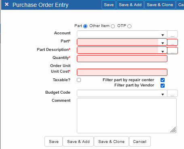Uncheck Filter part by Vendor
The width and height of the screenshot is (184, 149).
163,86
